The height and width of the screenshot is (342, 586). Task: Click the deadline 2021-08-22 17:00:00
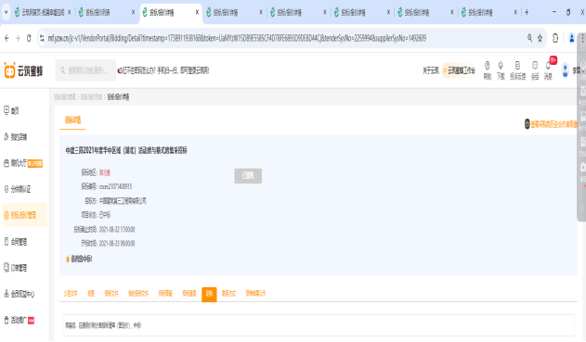pos(117,229)
